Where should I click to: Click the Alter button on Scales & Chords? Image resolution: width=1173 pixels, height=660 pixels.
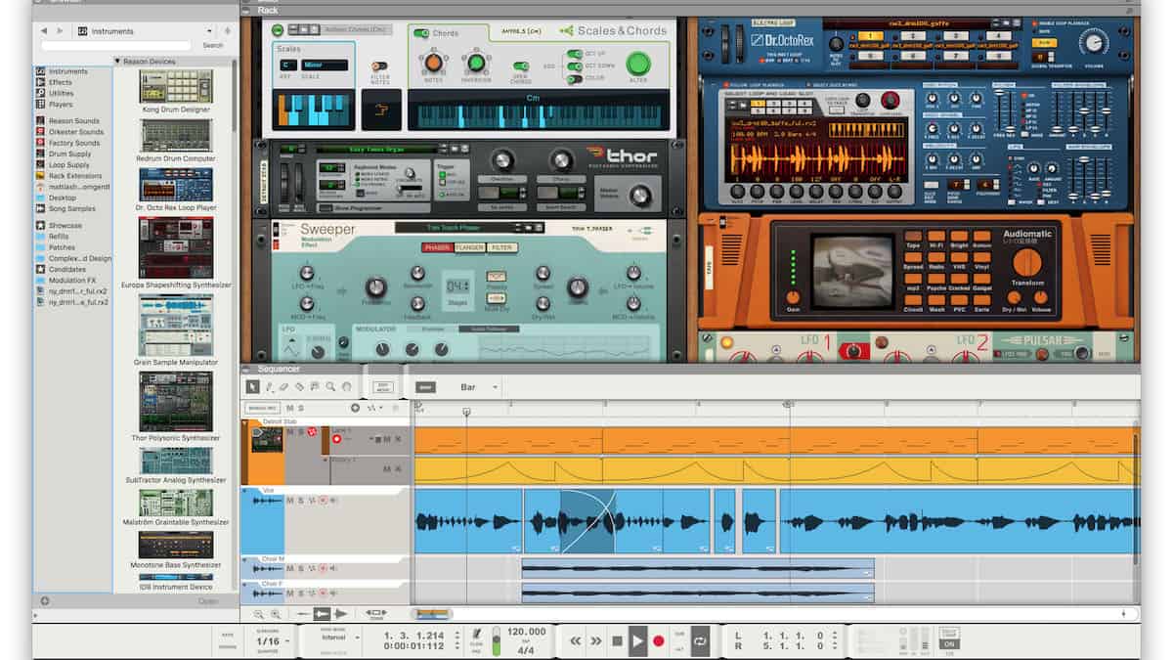coord(637,65)
